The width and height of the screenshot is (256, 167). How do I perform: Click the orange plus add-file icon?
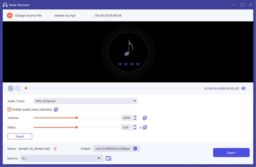(x=10, y=15)
